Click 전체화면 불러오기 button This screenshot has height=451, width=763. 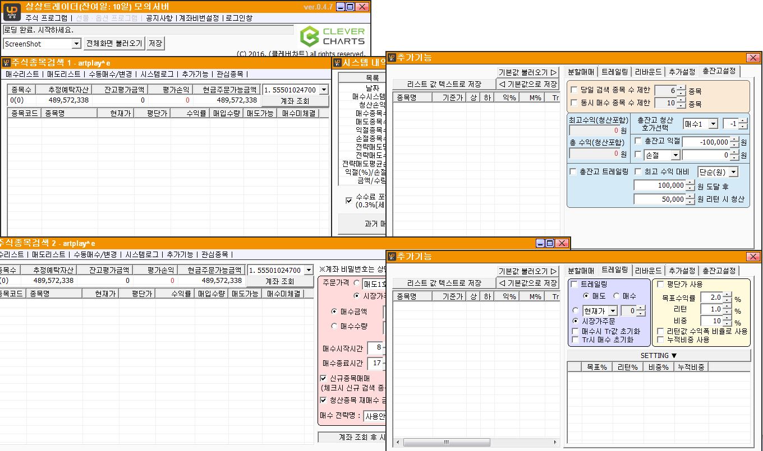[x=114, y=44]
